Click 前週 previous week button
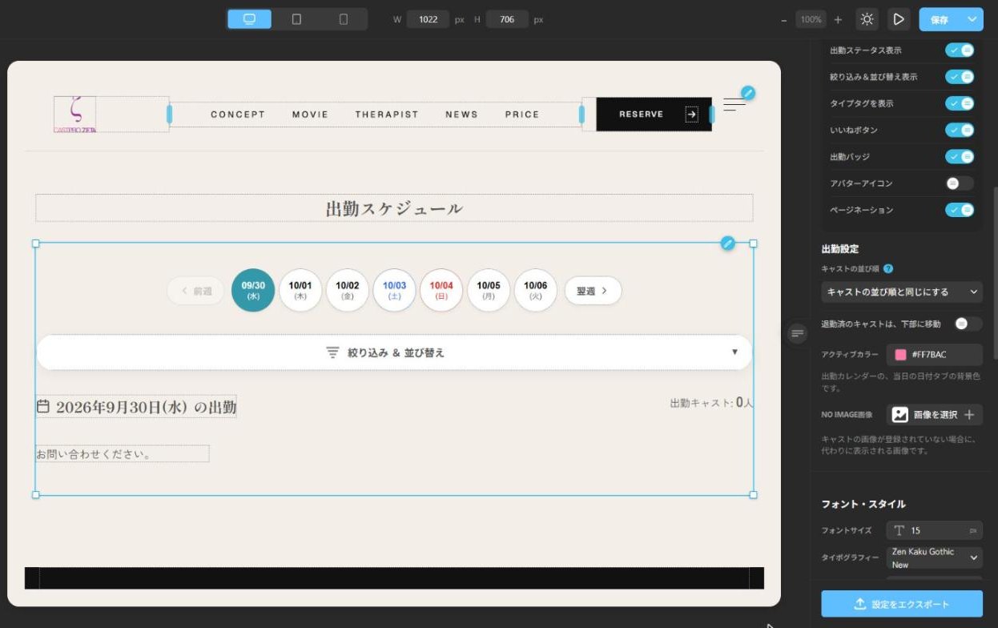Viewport: 998px width, 628px height. coord(196,291)
